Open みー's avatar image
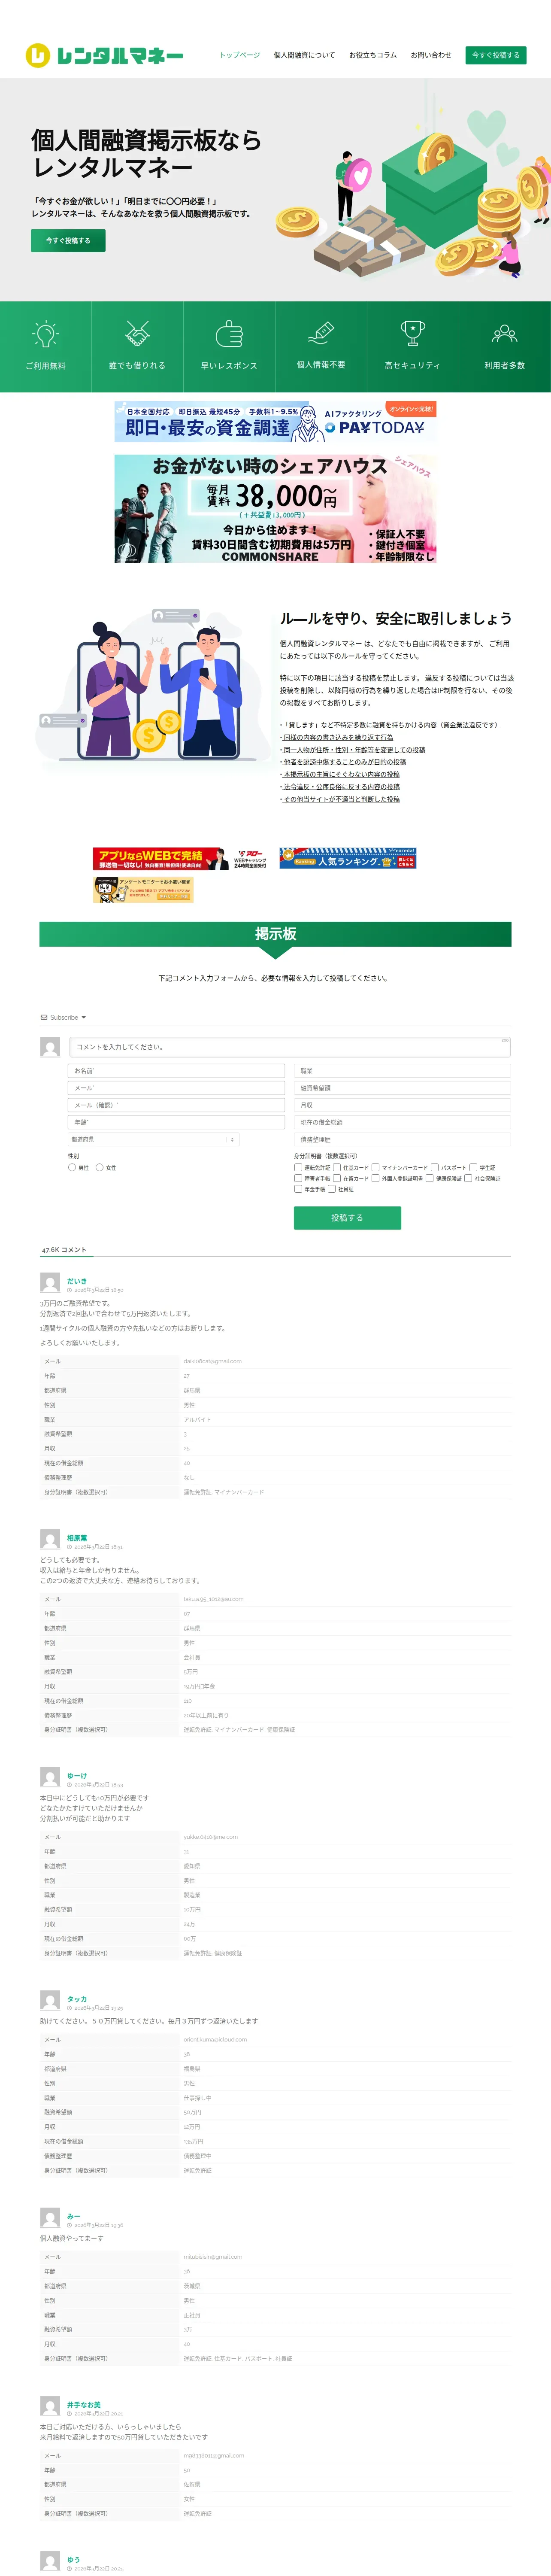The height and width of the screenshot is (2576, 551). [x=50, y=2217]
